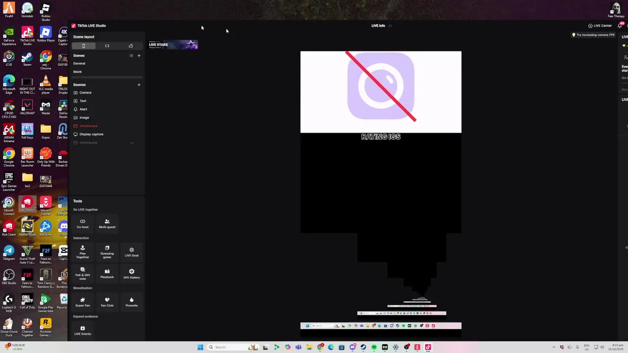
Task: Open TikTok LIVE Studio from taskbar
Action: tap(428, 347)
